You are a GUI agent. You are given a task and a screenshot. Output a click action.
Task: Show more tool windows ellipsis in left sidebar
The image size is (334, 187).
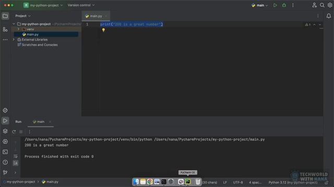[x=5, y=39]
